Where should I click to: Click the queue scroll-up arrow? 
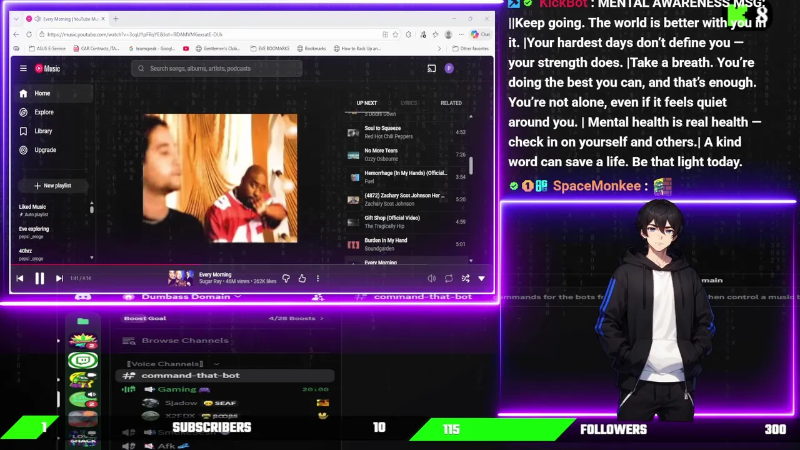(471, 116)
